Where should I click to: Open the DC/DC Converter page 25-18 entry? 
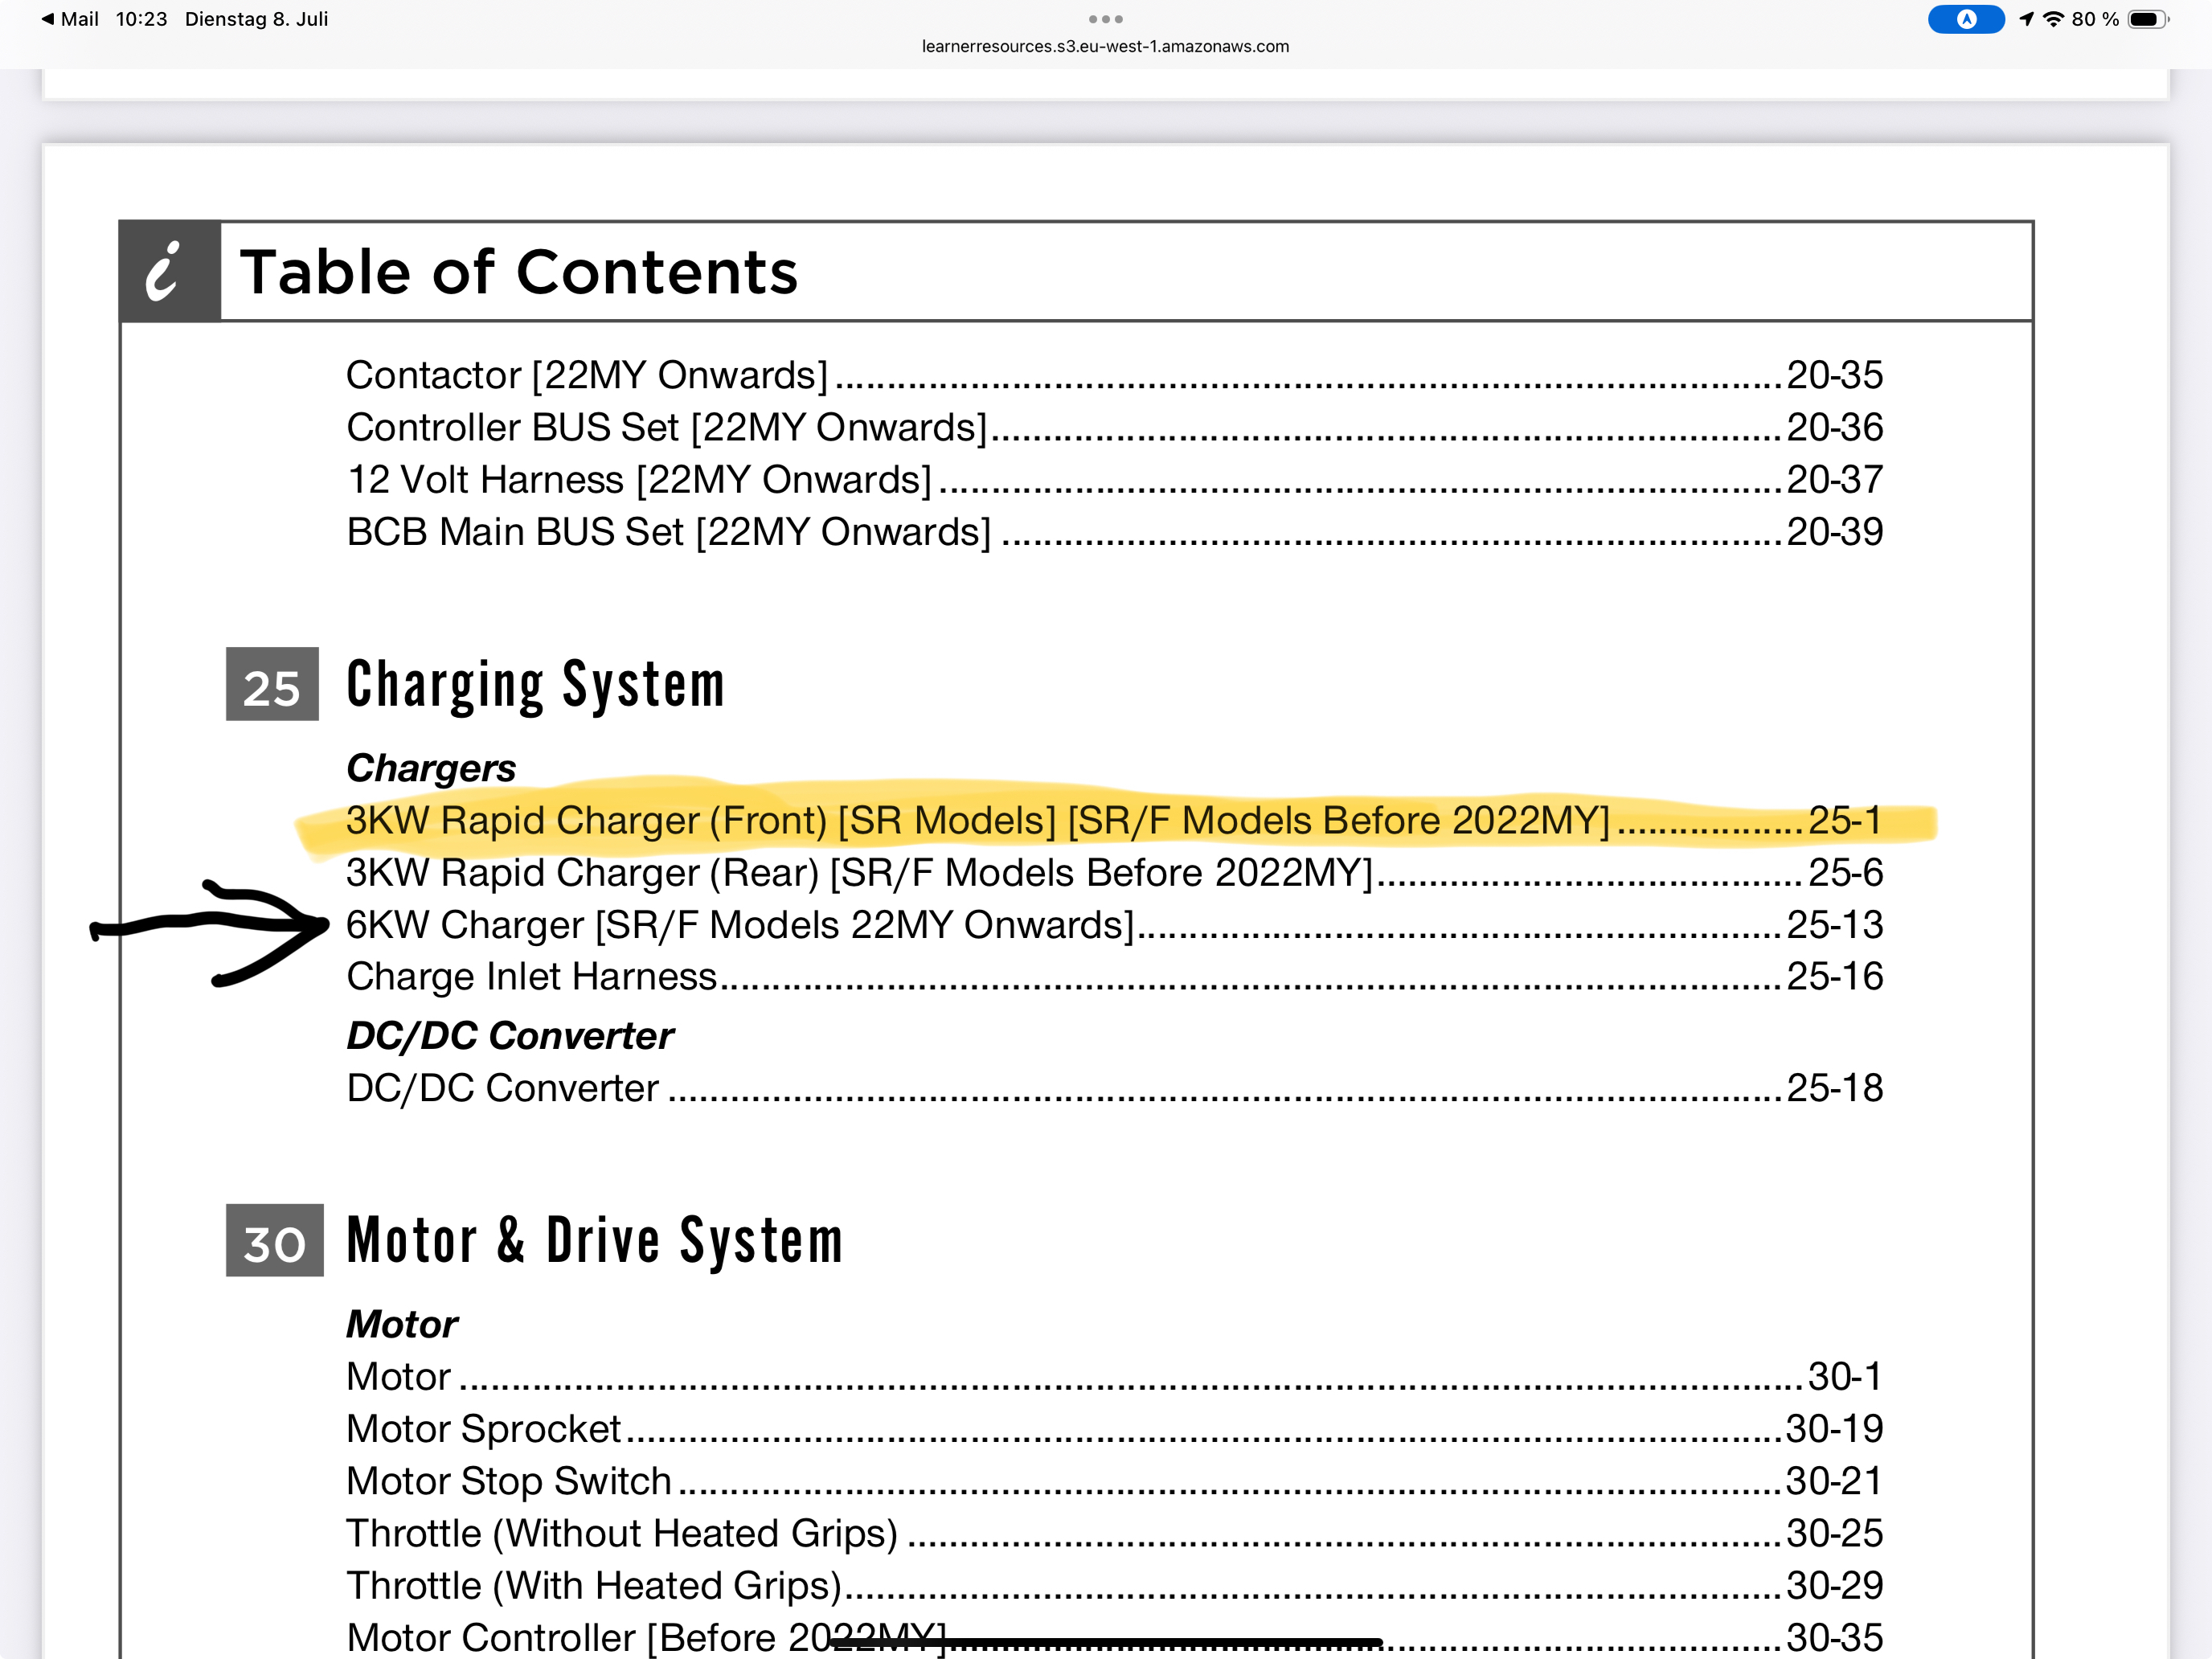(503, 1088)
